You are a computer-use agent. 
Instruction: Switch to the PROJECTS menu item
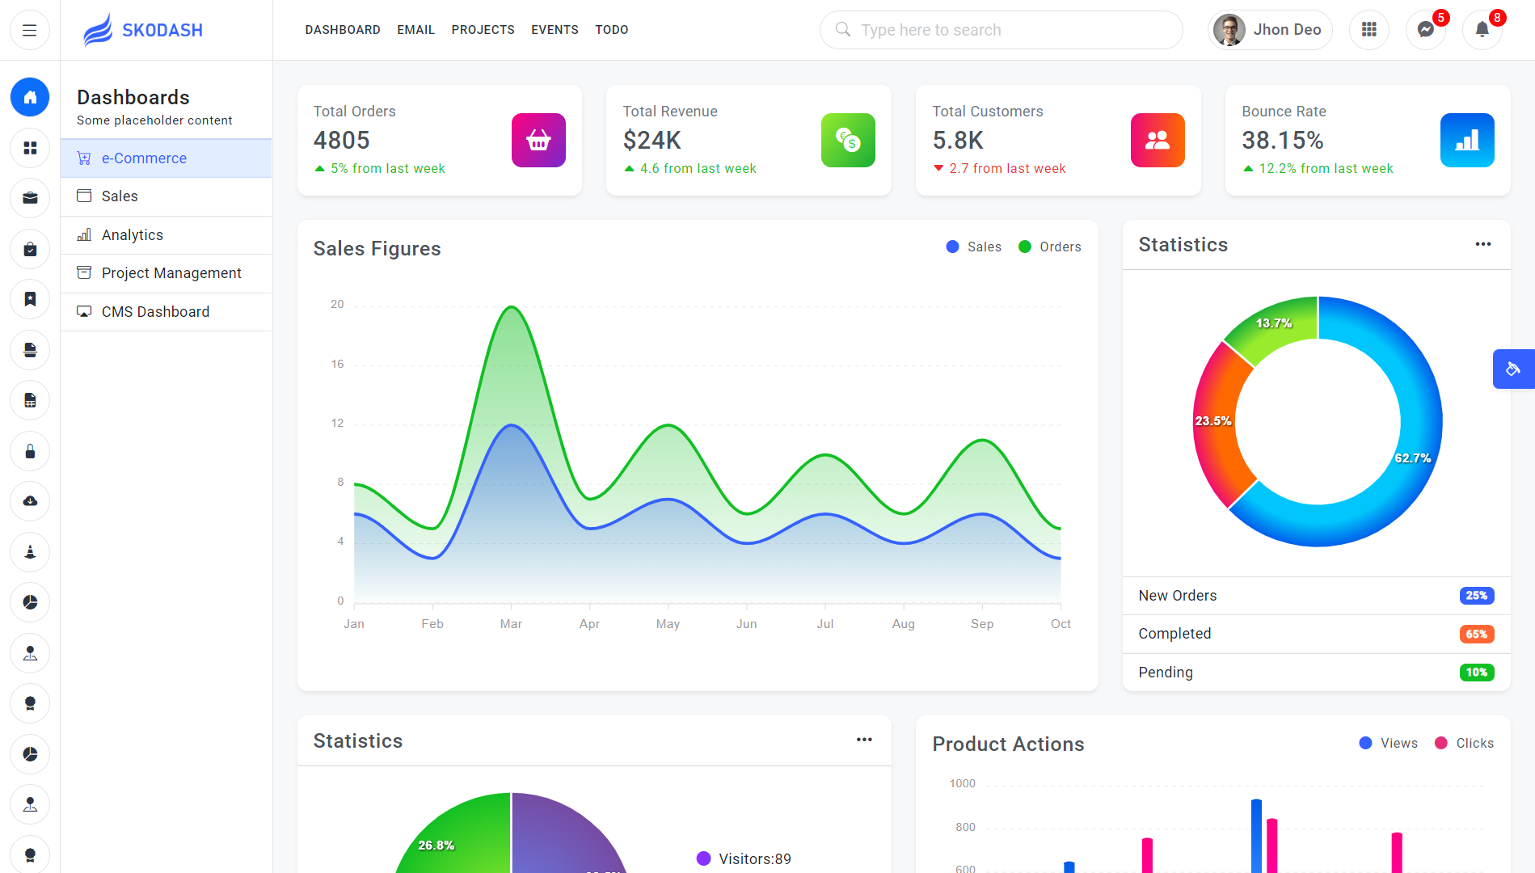(x=483, y=30)
